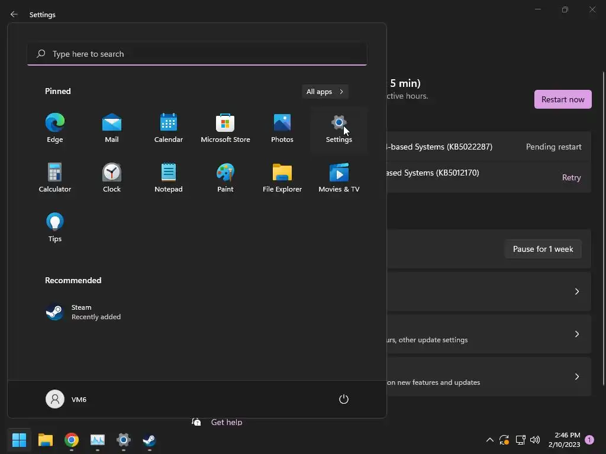Open Edge from pinned apps

point(55,128)
